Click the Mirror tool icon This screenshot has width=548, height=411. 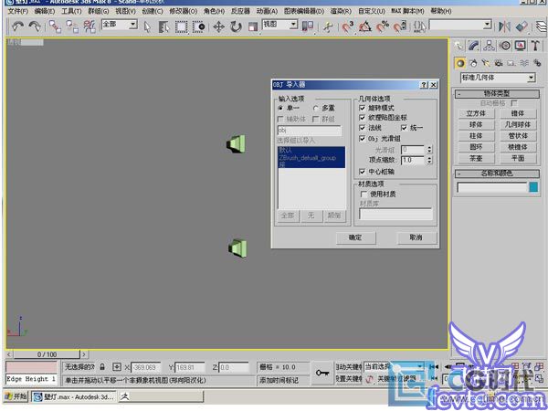pyautogui.click(x=504, y=26)
